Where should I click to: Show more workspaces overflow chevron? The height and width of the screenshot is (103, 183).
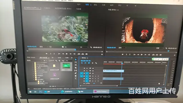135,5
